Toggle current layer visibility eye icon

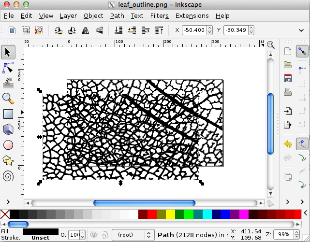93,235
